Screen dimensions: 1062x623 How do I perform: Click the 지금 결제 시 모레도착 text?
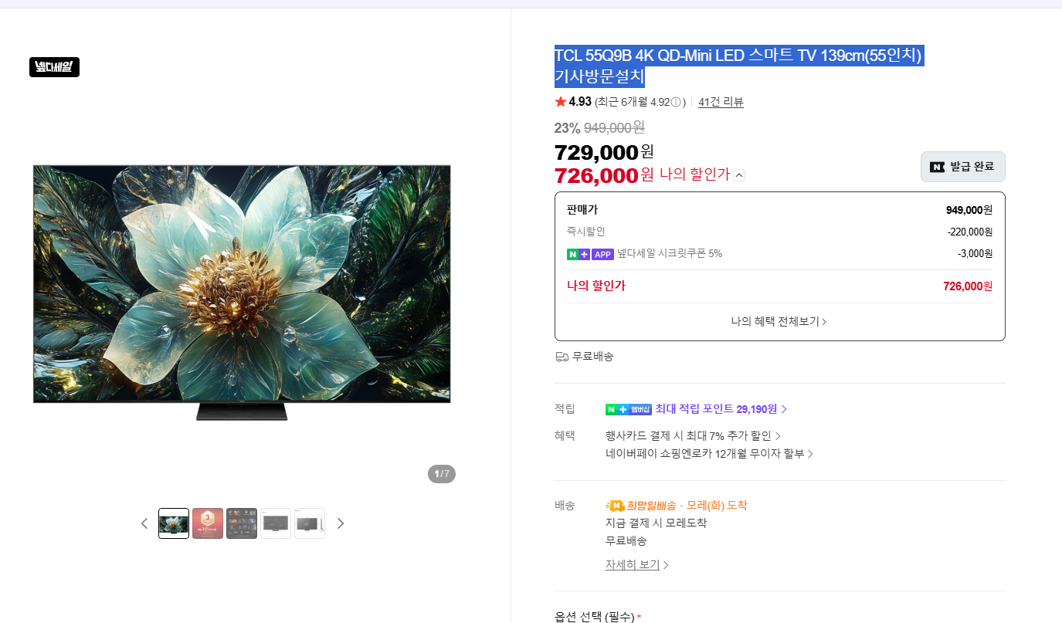tap(656, 523)
